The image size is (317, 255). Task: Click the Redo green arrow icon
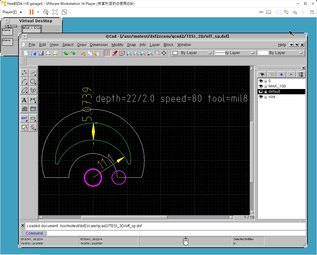point(73,53)
